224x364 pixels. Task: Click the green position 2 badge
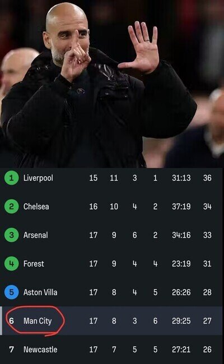[x=11, y=206]
